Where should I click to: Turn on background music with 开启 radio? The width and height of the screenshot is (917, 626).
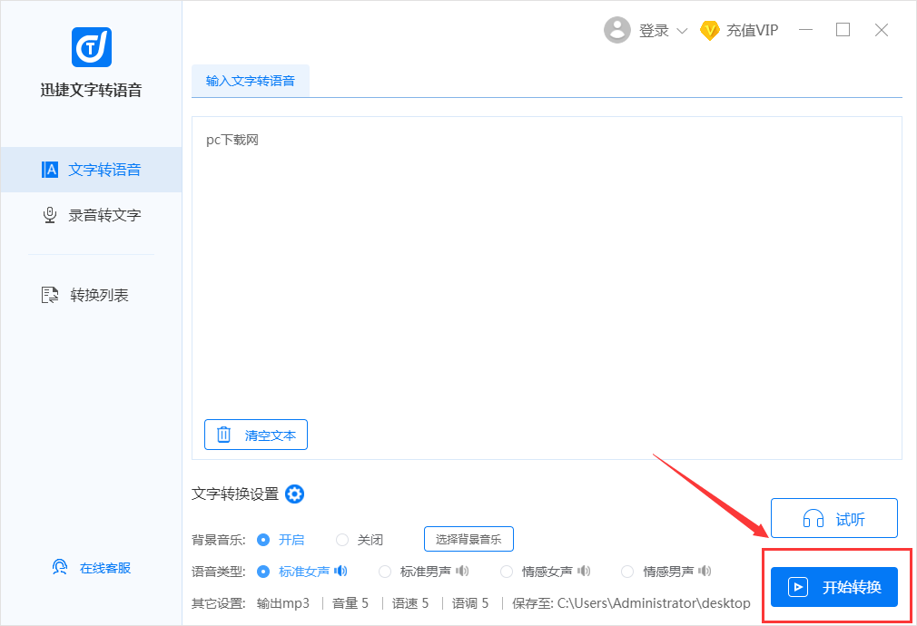263,540
